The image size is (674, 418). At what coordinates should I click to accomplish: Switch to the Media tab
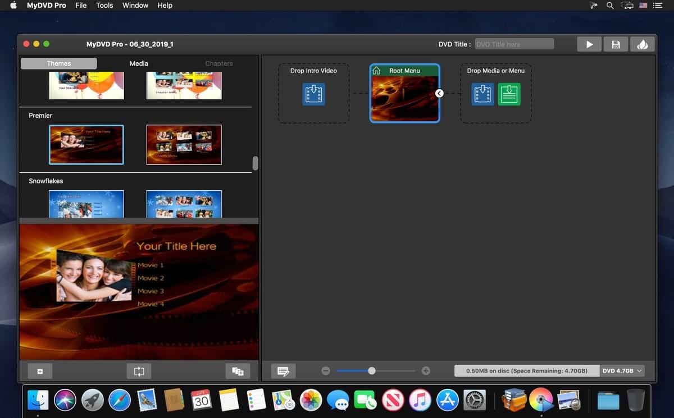139,63
